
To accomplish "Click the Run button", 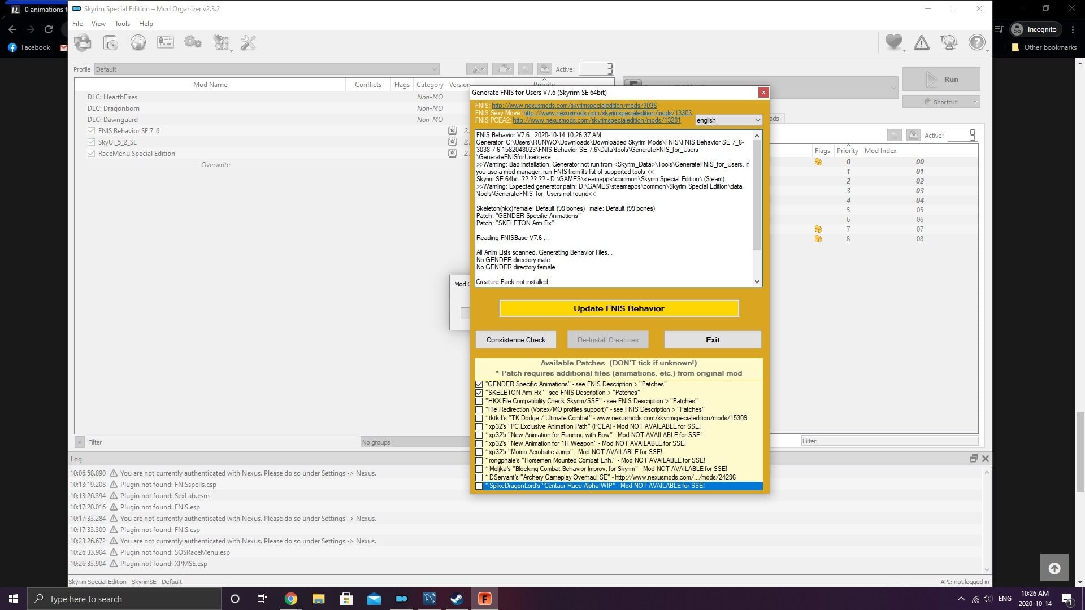I will pos(941,79).
